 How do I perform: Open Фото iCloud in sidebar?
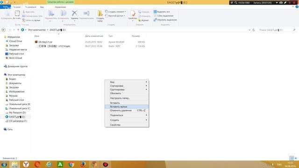(x=15, y=58)
